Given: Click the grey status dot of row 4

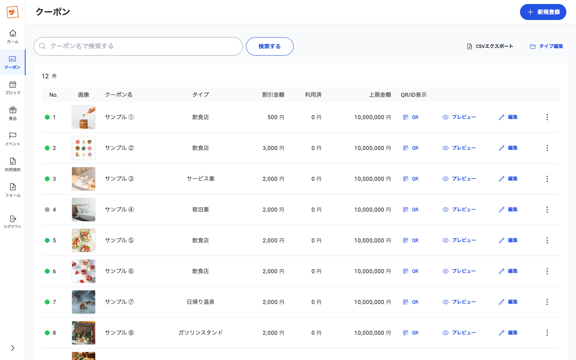Looking at the screenshot, I should 47,210.
